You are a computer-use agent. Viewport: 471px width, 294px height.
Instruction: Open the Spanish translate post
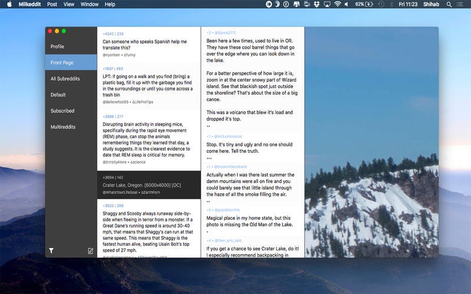(149, 45)
